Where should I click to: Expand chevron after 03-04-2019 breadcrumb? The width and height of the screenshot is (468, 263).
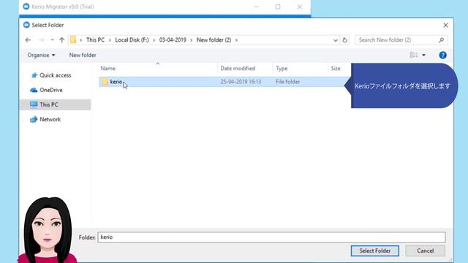pyautogui.click(x=192, y=40)
